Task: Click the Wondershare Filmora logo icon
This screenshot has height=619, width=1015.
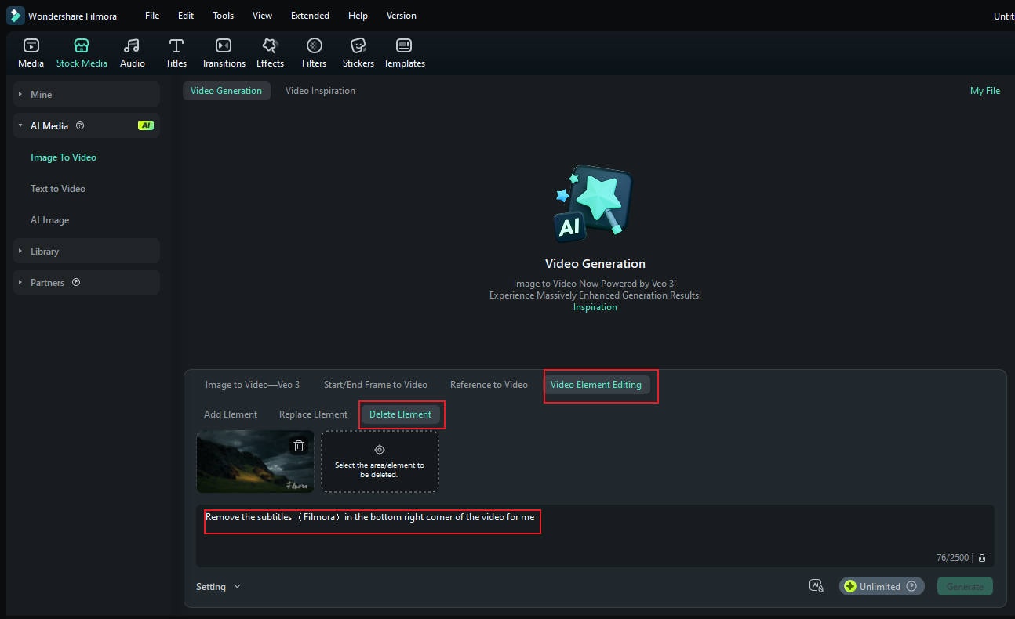Action: tap(15, 16)
